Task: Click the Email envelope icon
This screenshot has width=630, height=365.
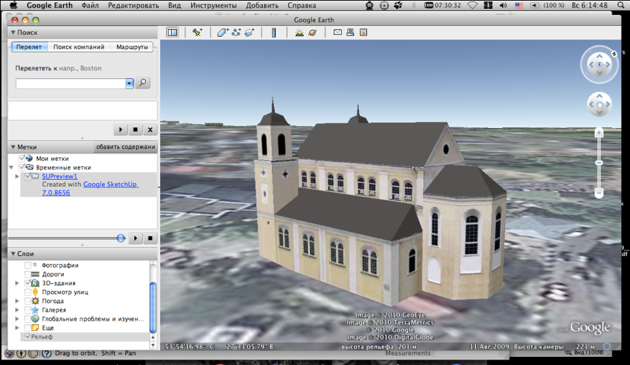Action: click(338, 32)
